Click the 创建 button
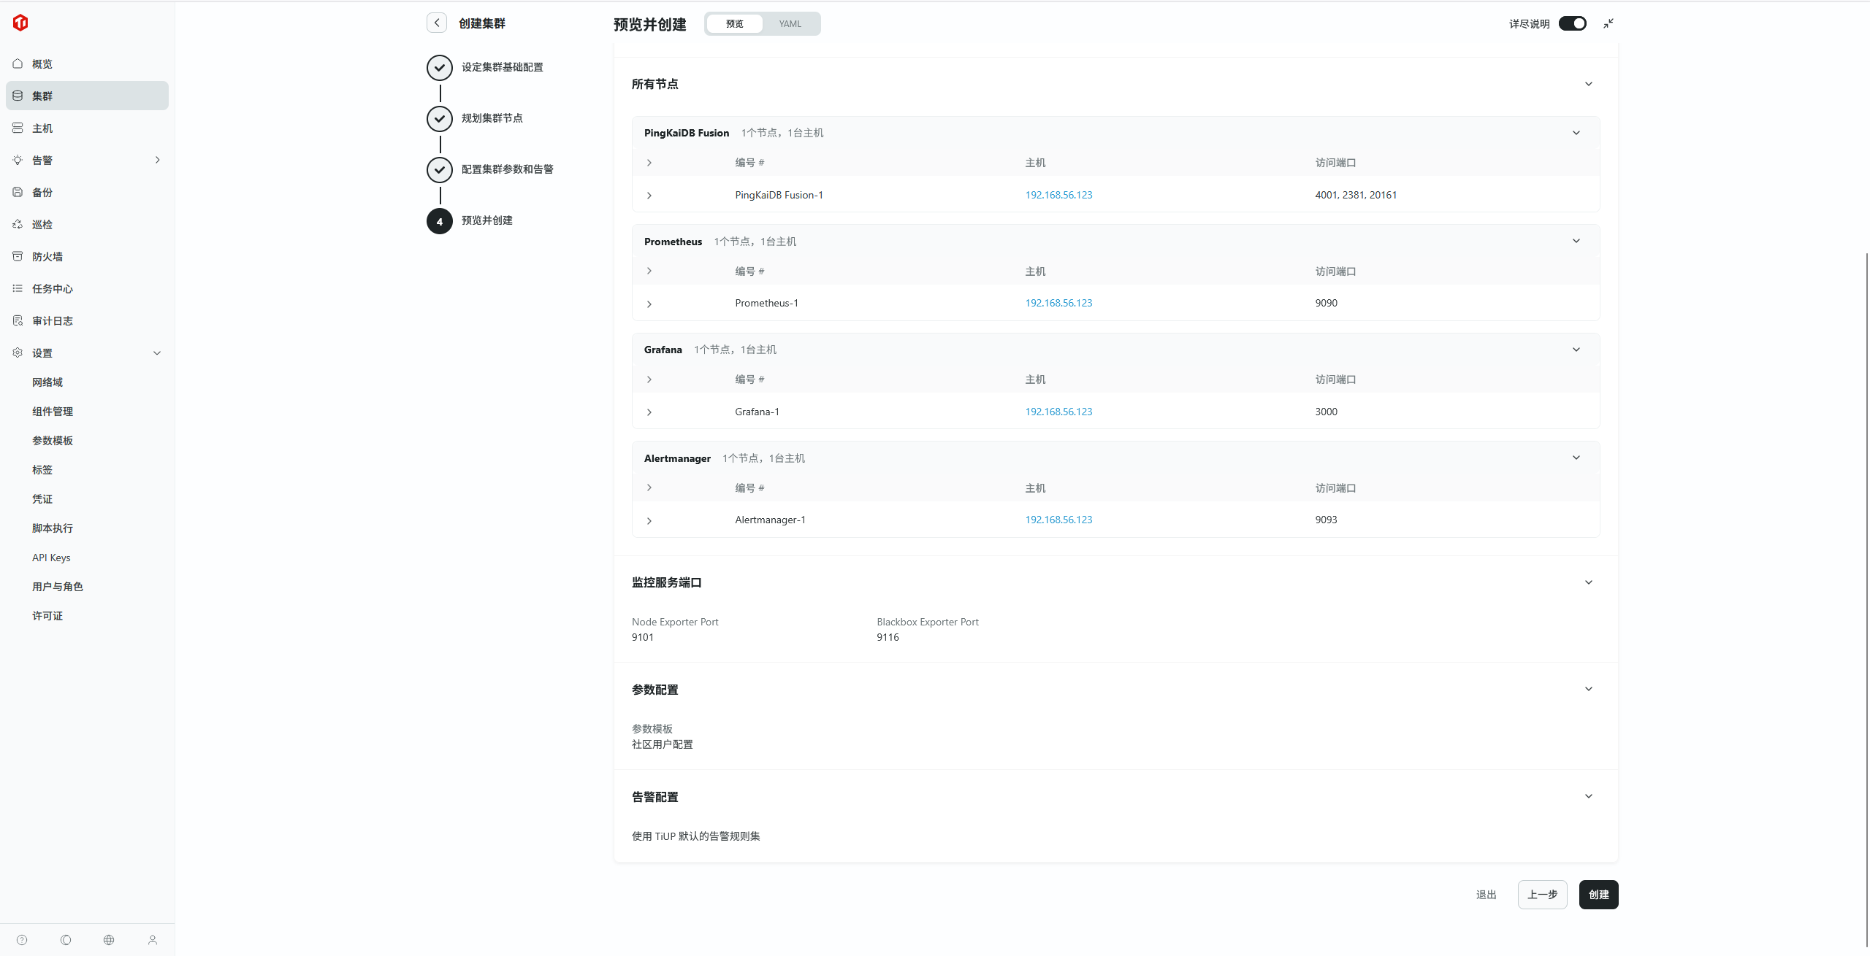1870x956 pixels. (1598, 895)
